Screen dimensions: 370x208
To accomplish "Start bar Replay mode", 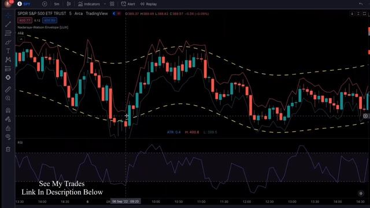I will (149, 4).
